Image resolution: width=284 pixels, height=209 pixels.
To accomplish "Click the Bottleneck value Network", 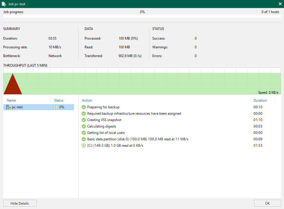I will 55,56.
